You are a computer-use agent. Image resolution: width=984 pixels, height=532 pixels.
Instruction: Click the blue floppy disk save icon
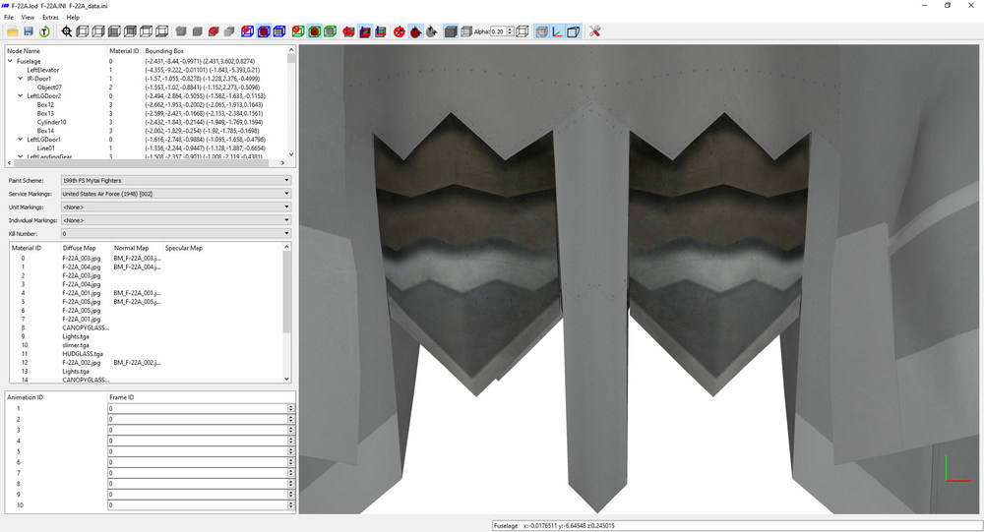click(29, 31)
